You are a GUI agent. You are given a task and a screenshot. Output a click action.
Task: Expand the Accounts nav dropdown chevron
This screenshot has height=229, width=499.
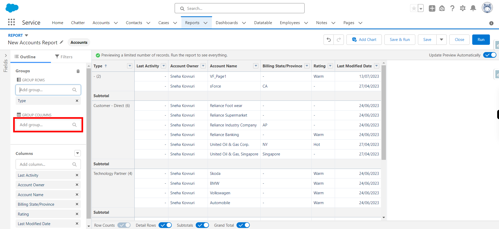point(116,23)
